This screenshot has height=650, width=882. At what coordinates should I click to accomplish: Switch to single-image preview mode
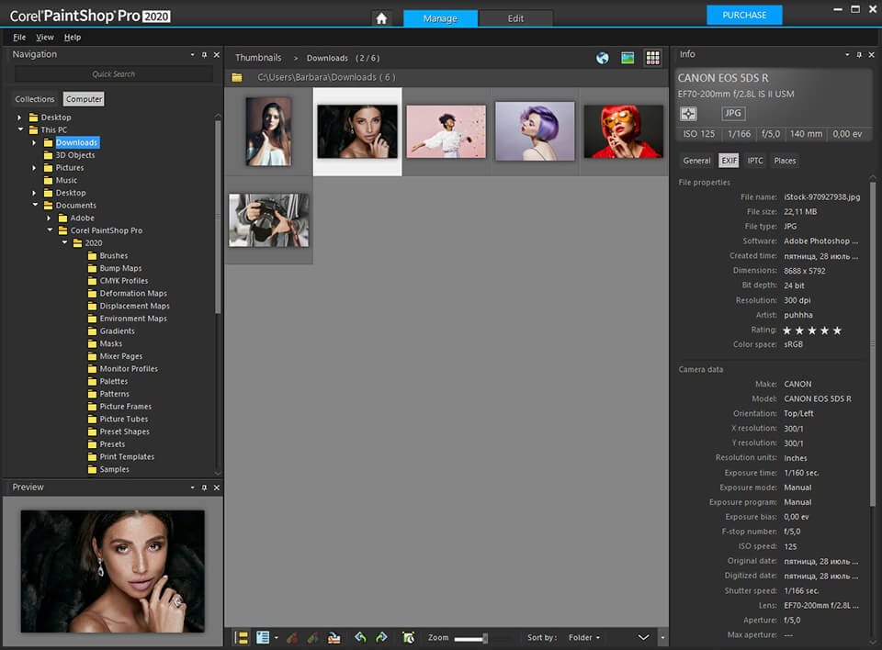(627, 57)
